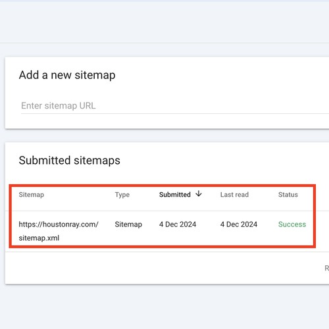Click the Enter sitemap URL field
Screen dimensions: 329x329
click(x=175, y=106)
